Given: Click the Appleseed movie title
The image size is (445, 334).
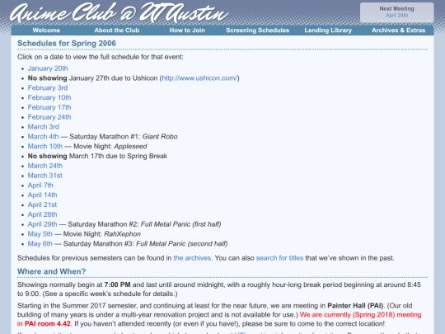Looking at the screenshot, I should tap(130, 146).
